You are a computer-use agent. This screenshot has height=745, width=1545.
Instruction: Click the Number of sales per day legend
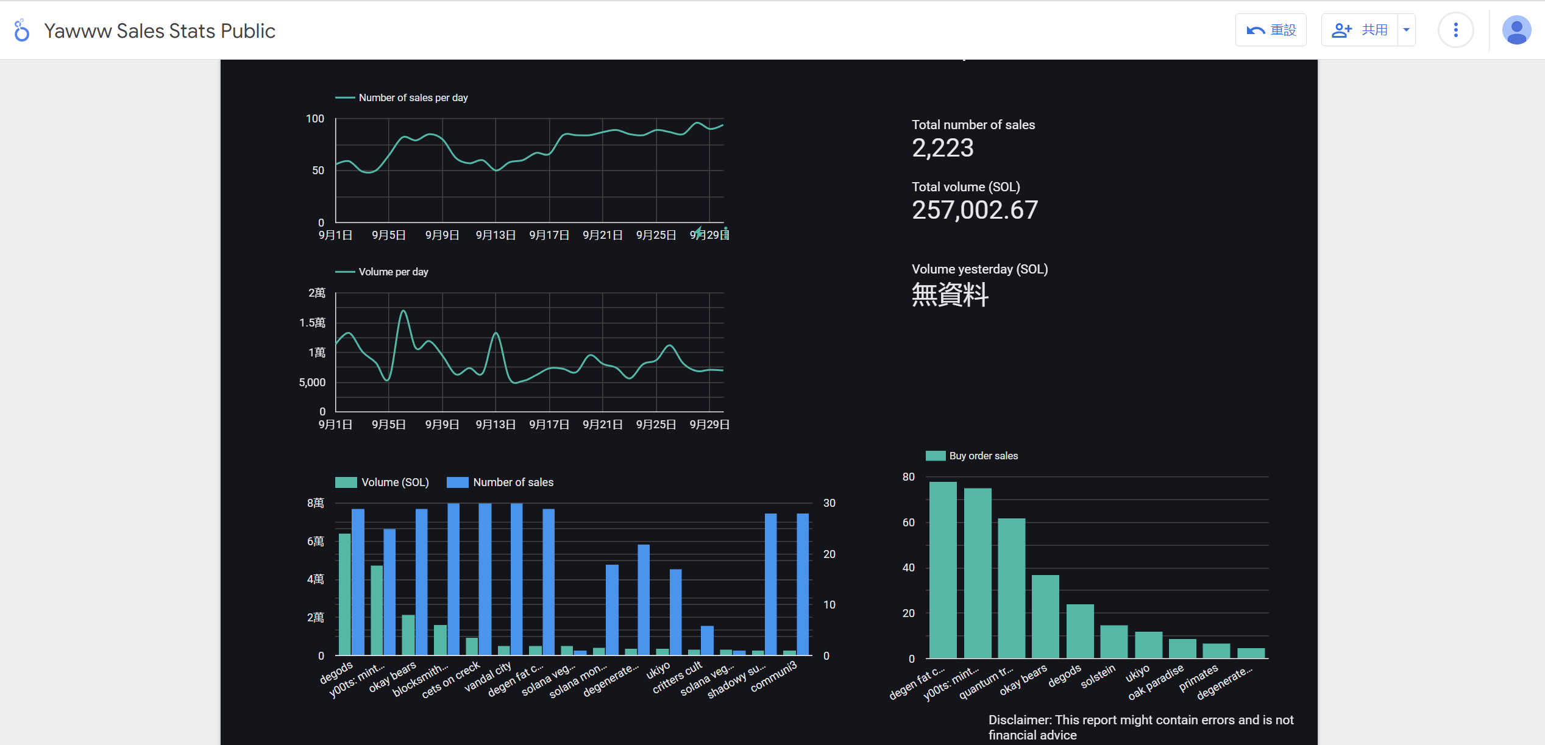point(402,97)
